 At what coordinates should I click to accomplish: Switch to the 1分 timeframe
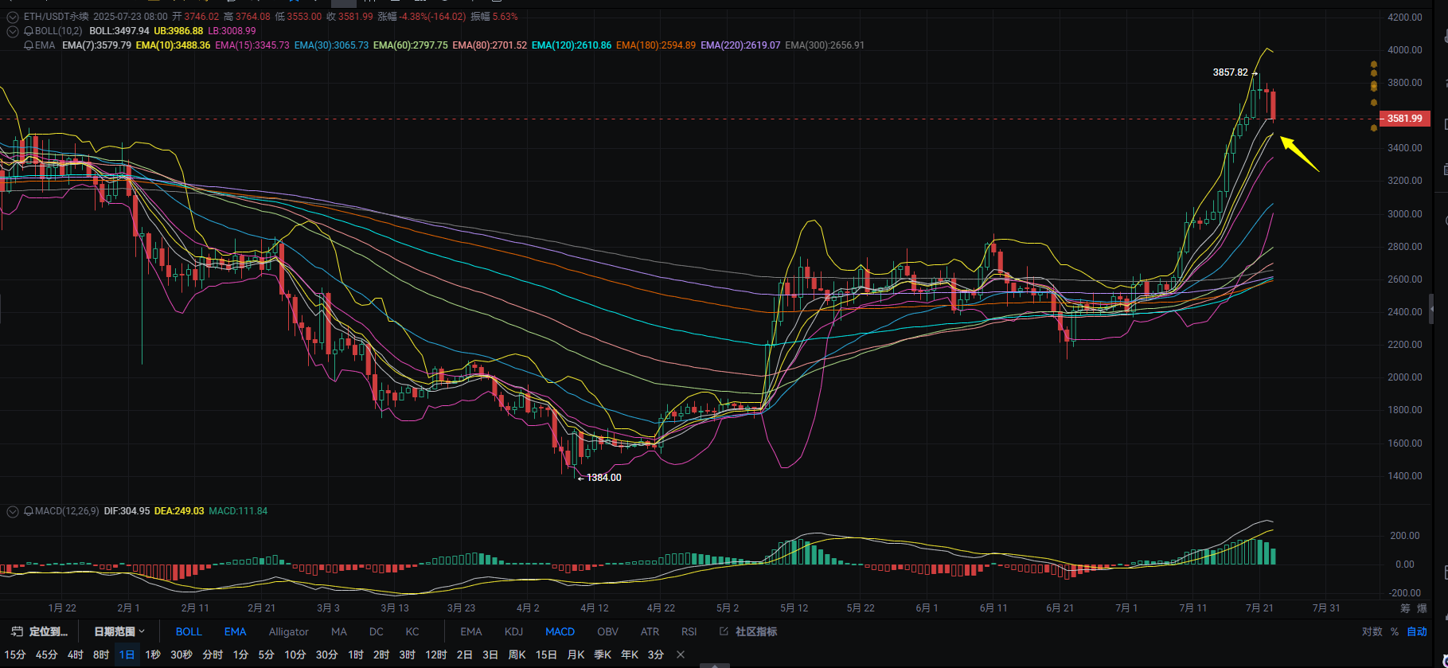(x=240, y=654)
